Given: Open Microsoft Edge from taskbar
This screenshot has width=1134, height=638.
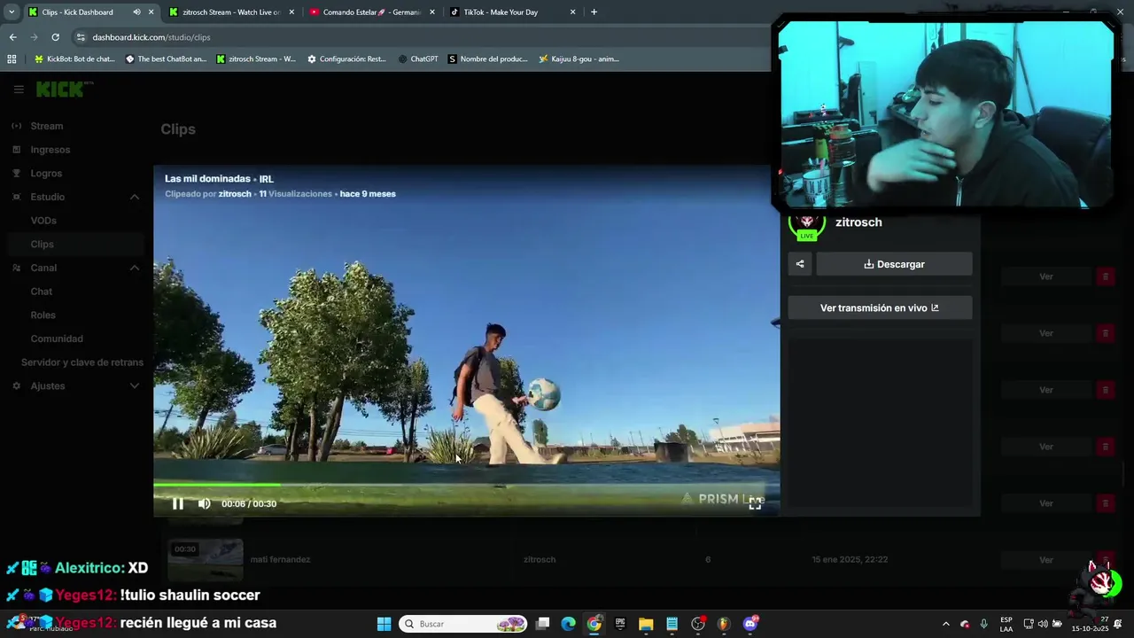Looking at the screenshot, I should coord(569,624).
